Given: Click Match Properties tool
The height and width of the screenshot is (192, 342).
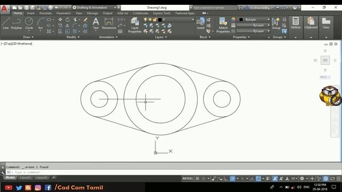Looking at the screenshot, I should tap(223, 25).
